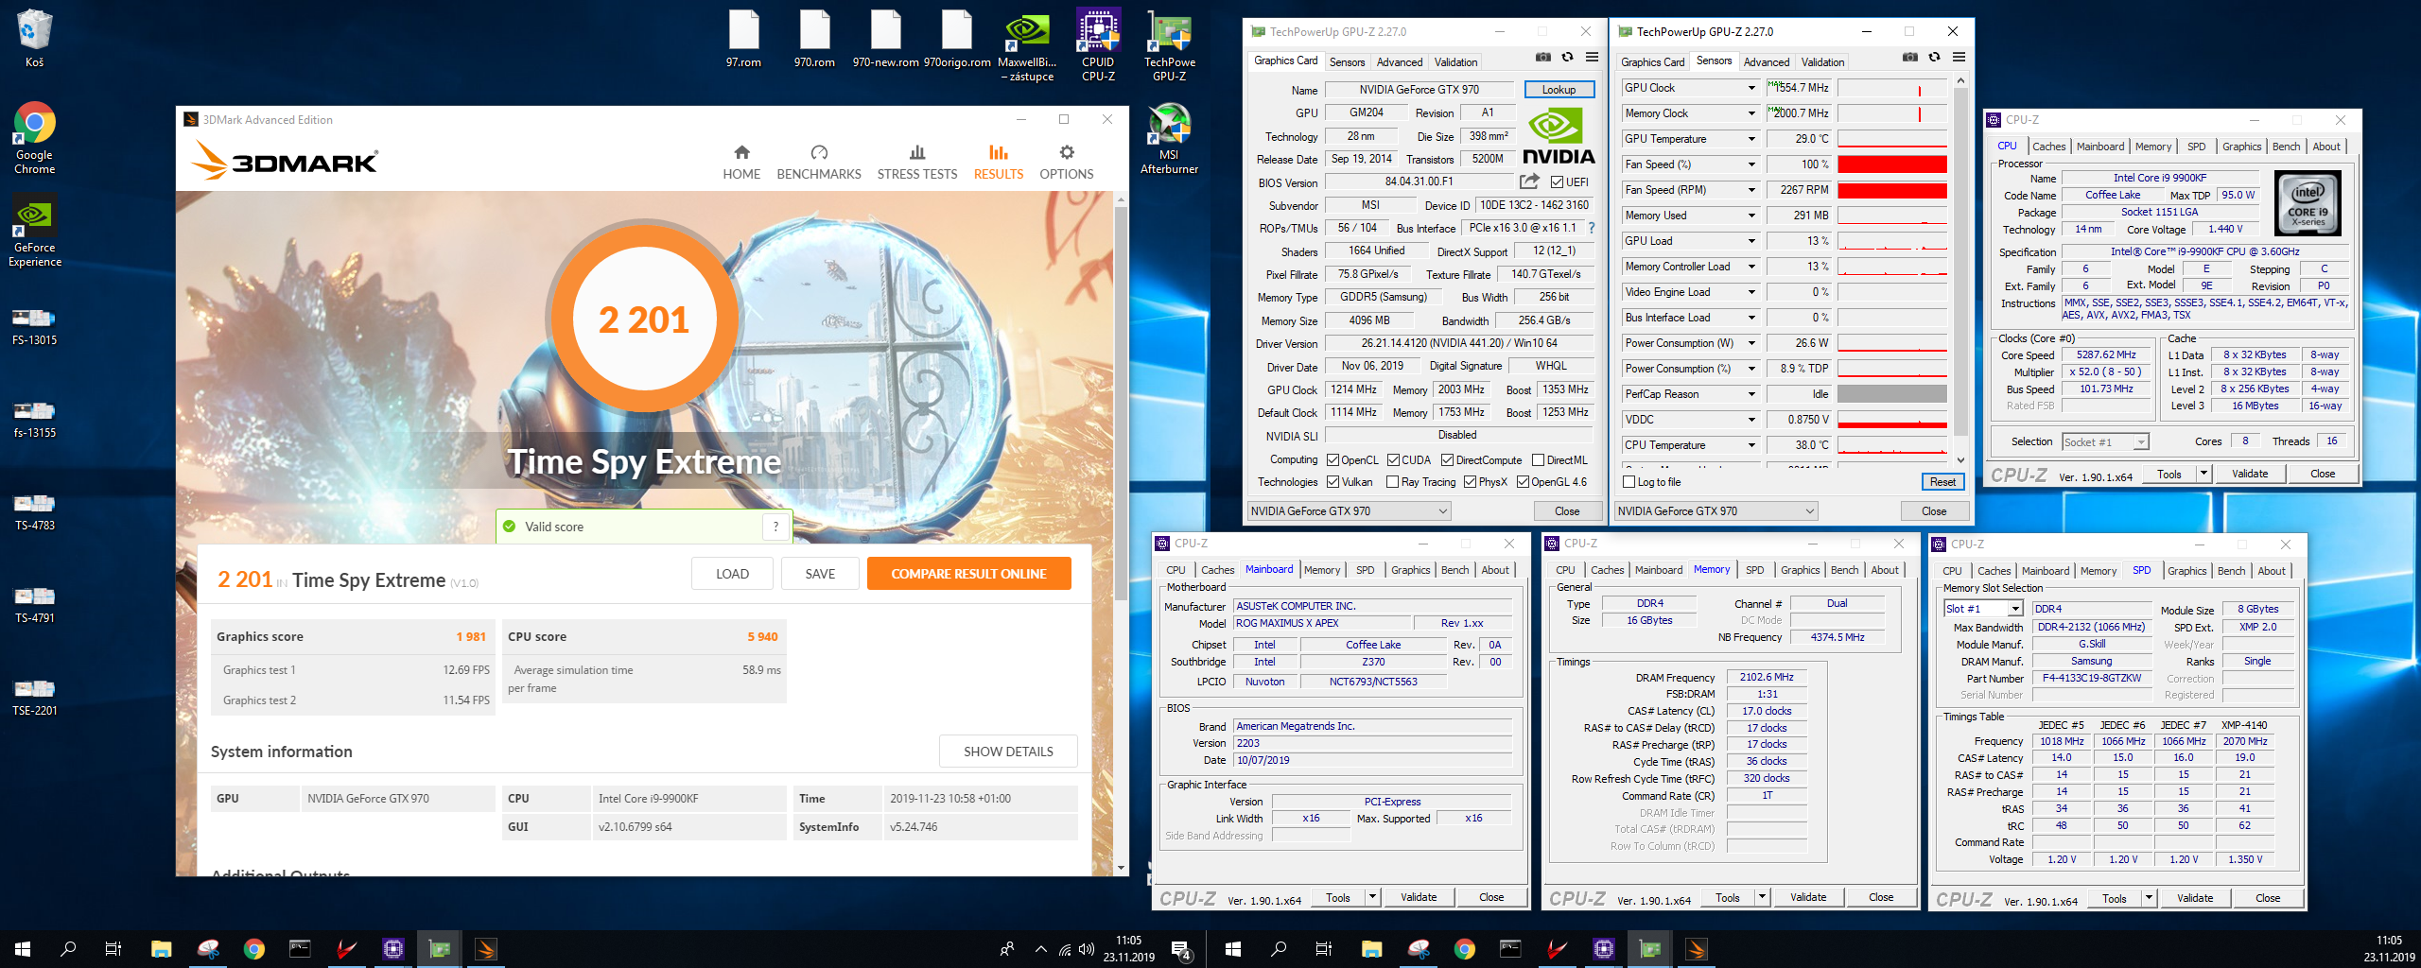Select the 970origo.rom desktop file
This screenshot has width=2421, height=968.
tap(957, 39)
